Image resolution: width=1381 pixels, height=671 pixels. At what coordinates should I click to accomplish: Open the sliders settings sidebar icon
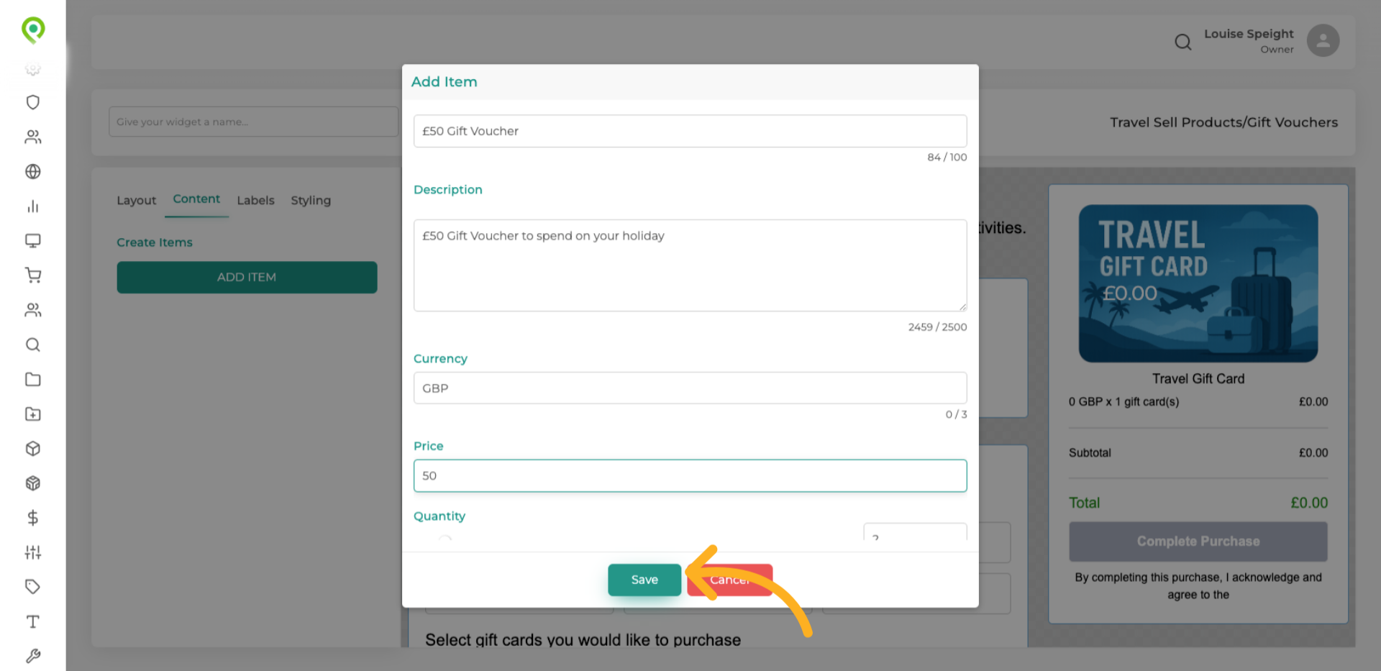[32, 552]
